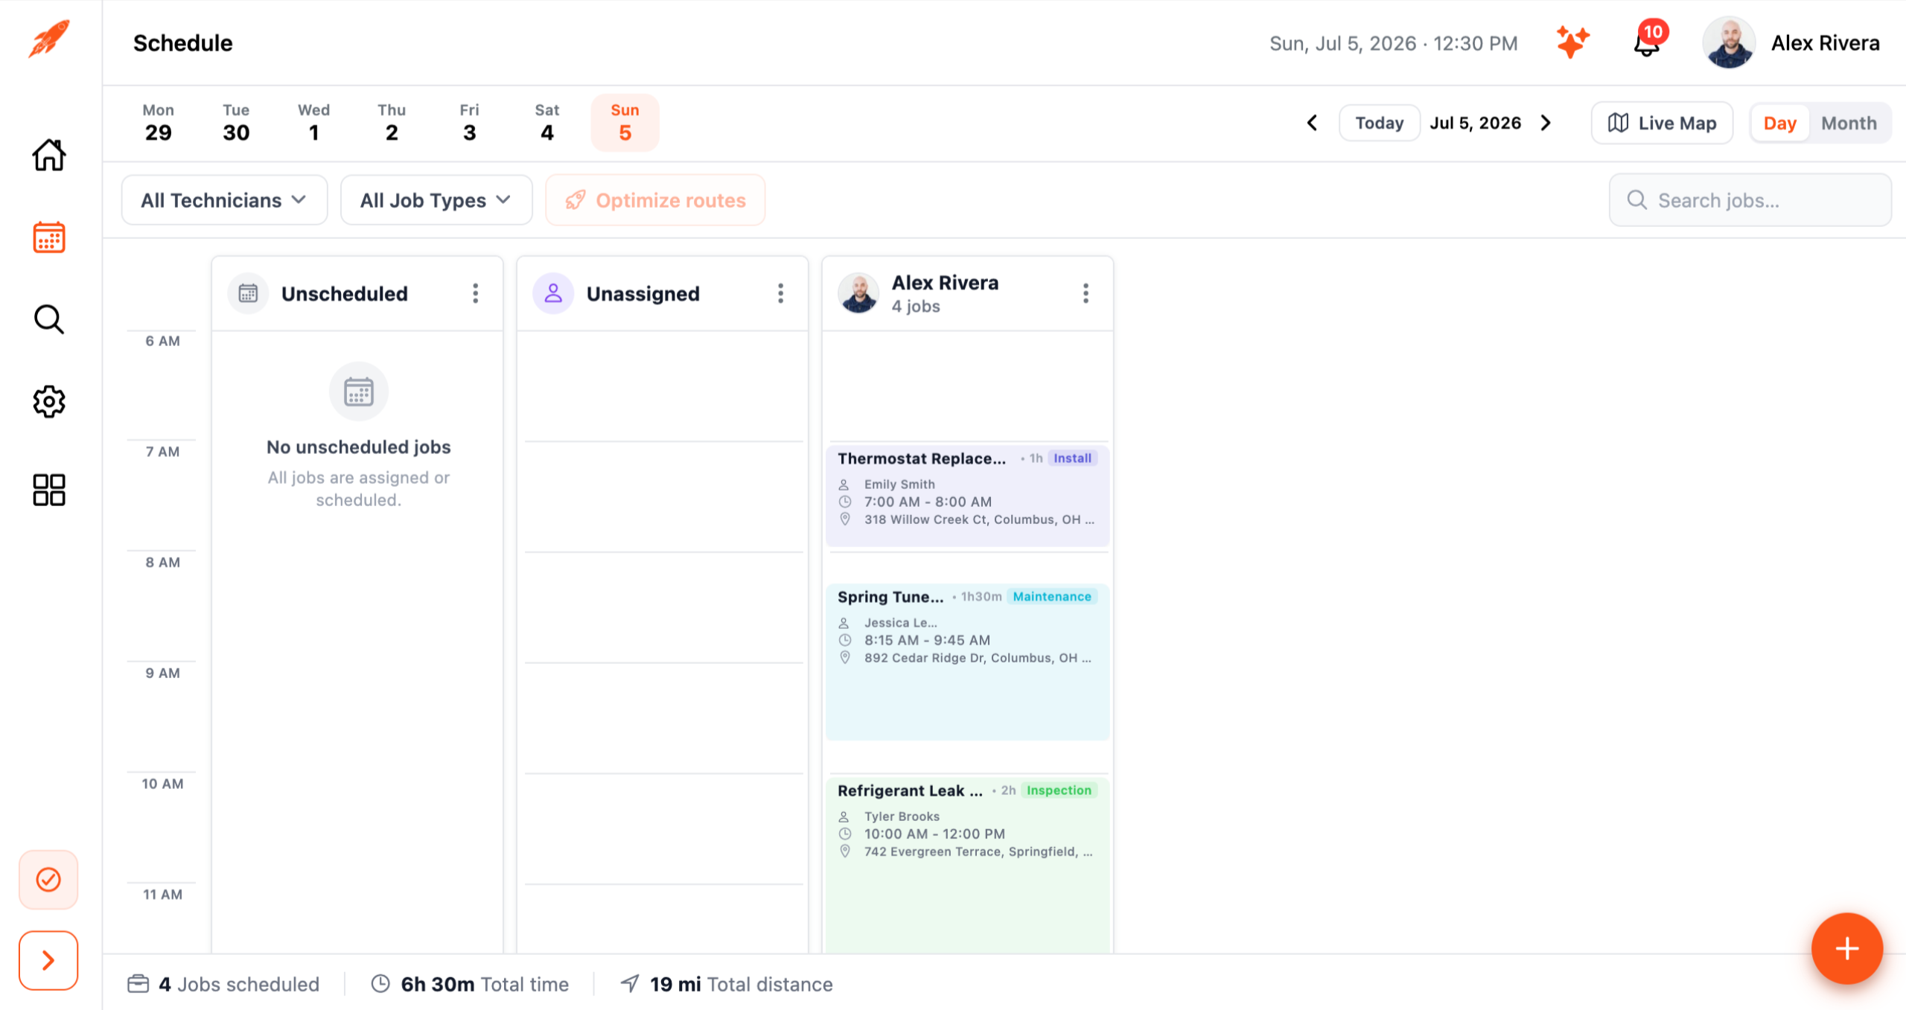1906x1010 pixels.
Task: Open the Settings gear in sidebar
Action: click(x=49, y=401)
